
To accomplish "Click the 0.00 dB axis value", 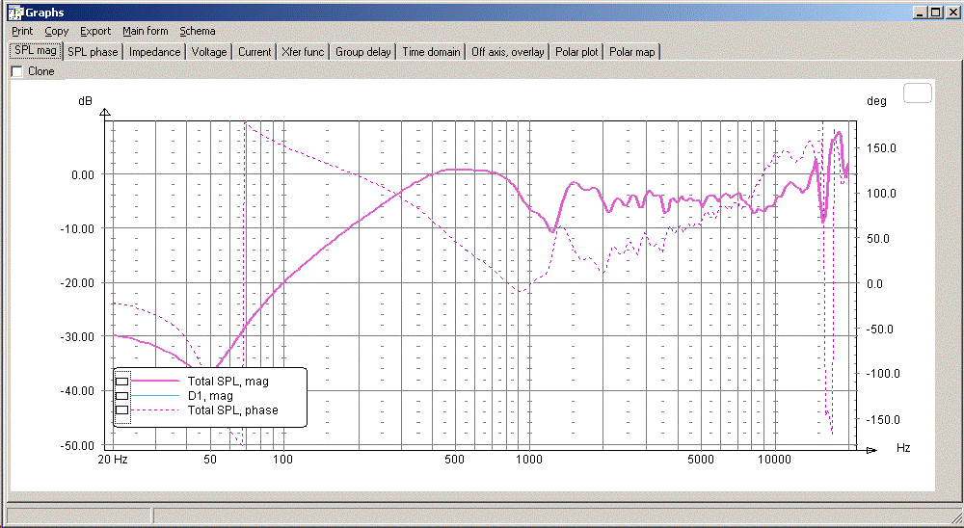I will pos(83,174).
